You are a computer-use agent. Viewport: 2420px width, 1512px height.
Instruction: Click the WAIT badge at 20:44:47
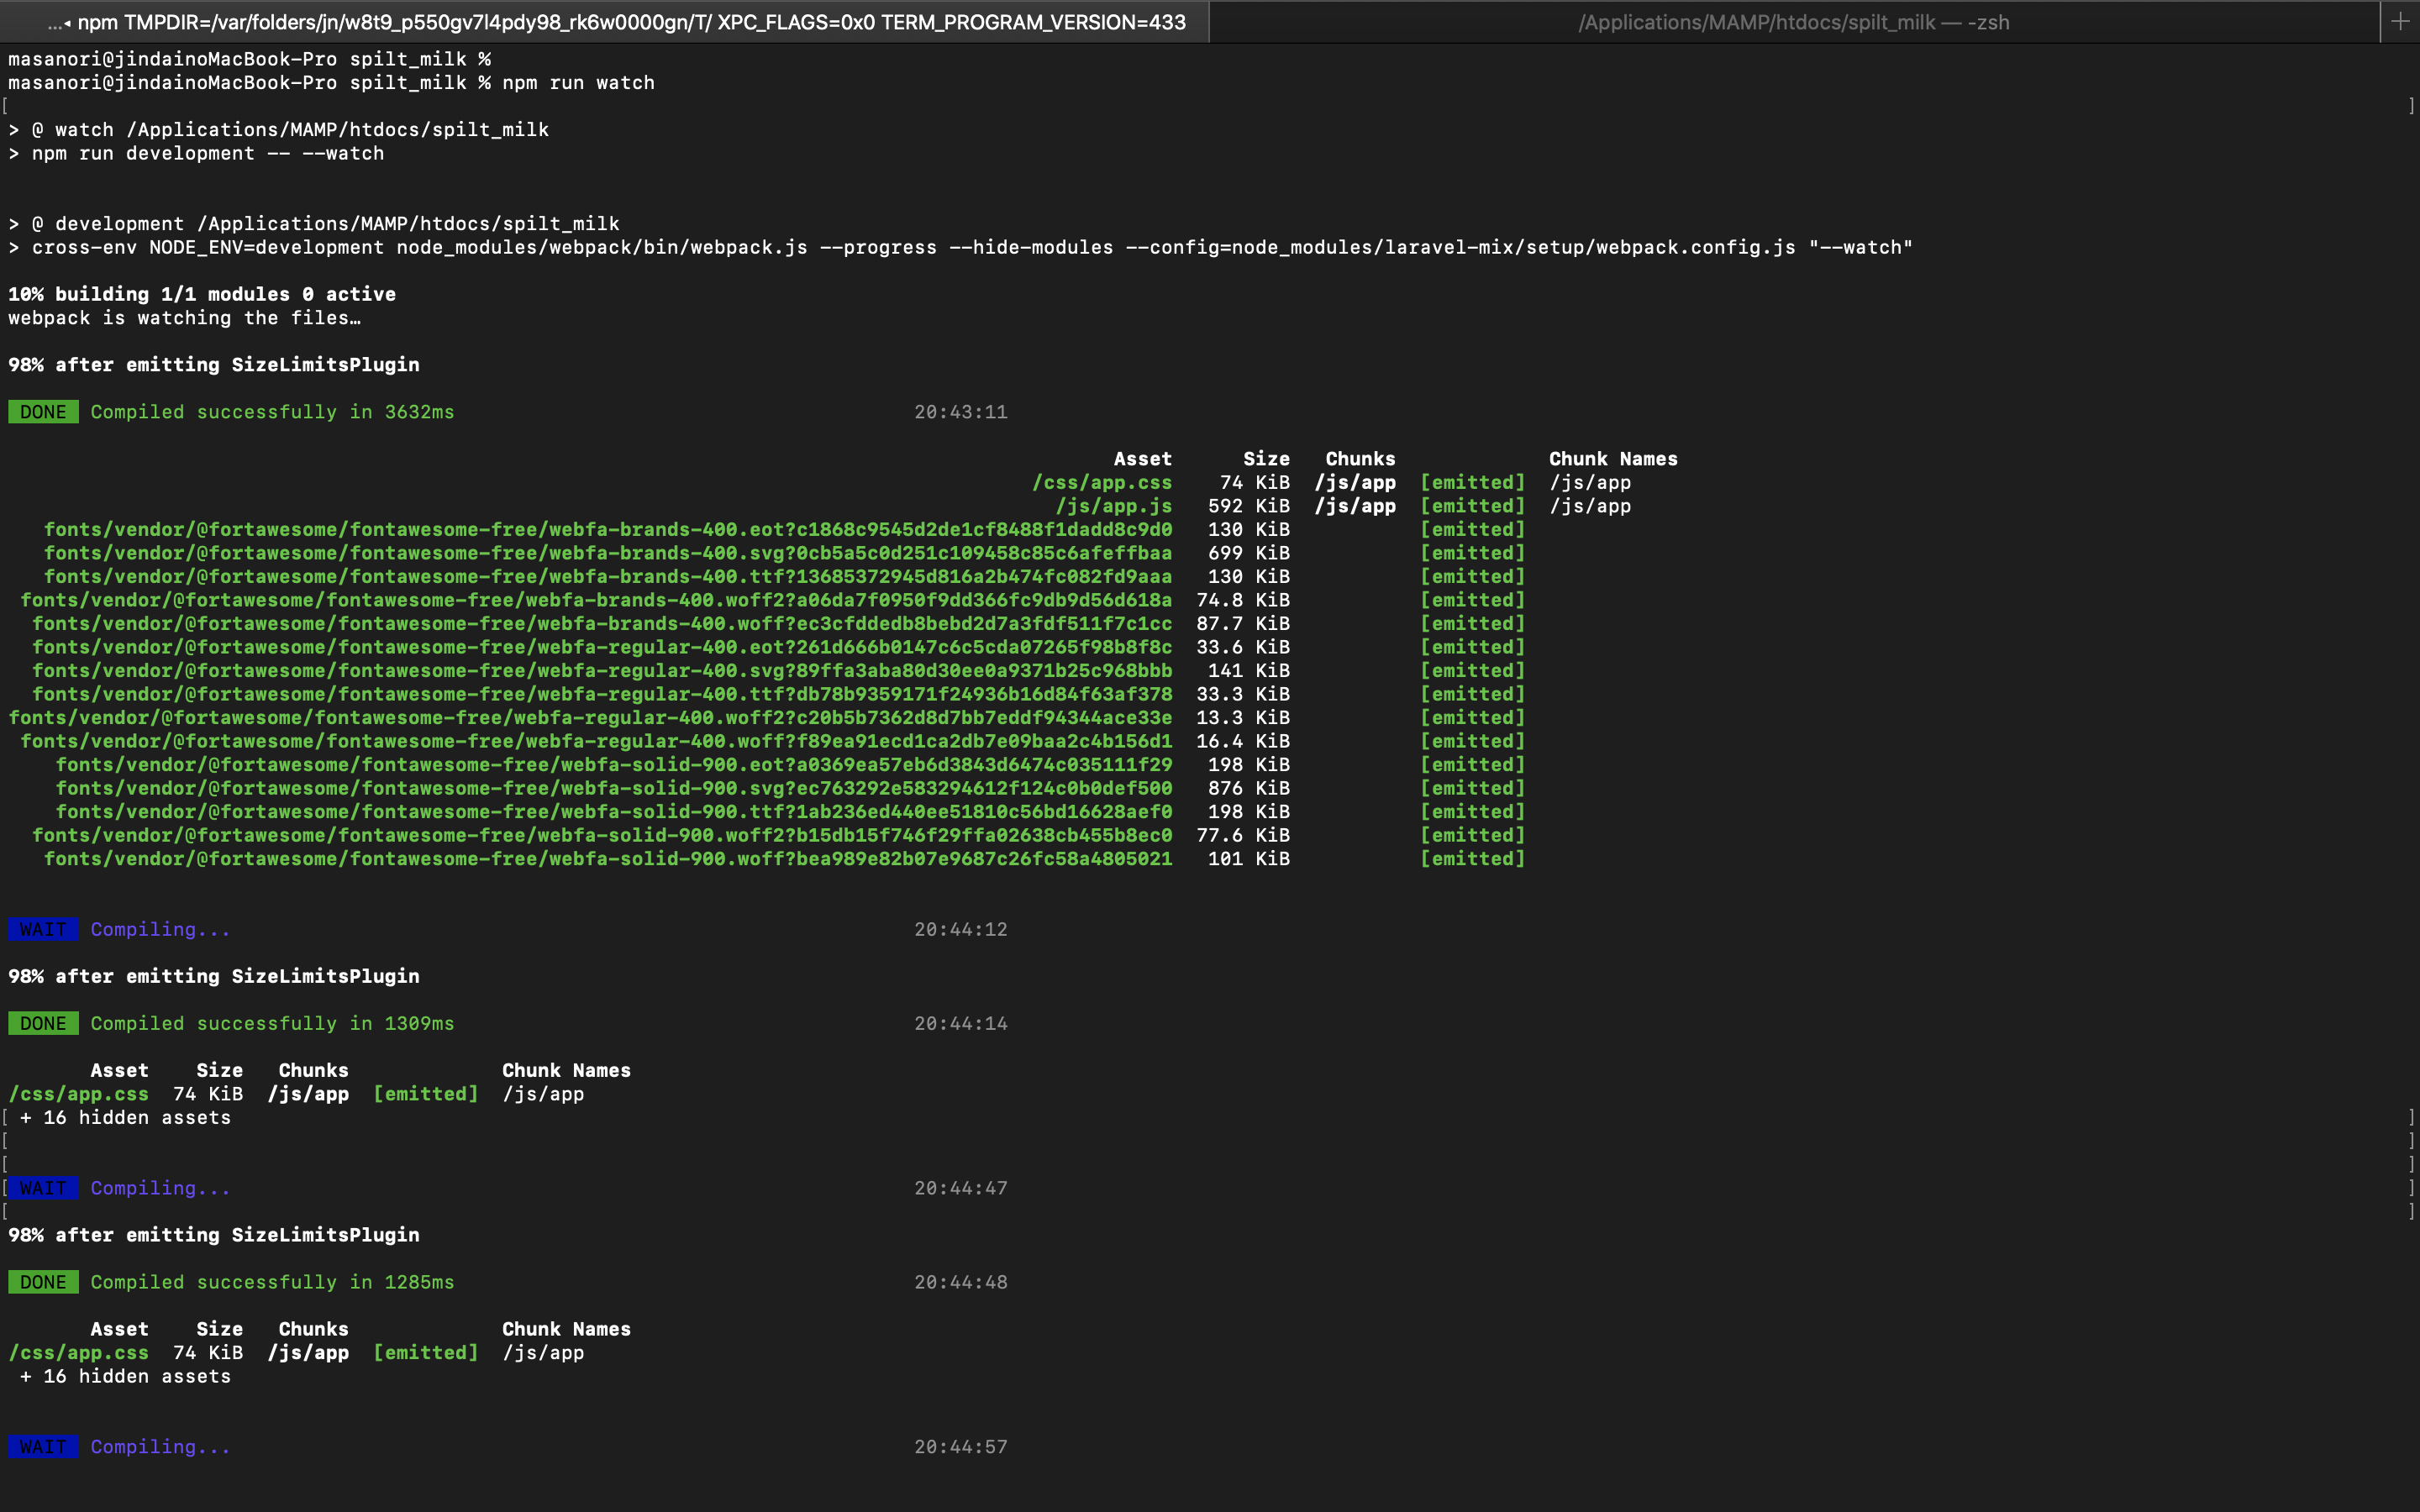(x=43, y=1188)
